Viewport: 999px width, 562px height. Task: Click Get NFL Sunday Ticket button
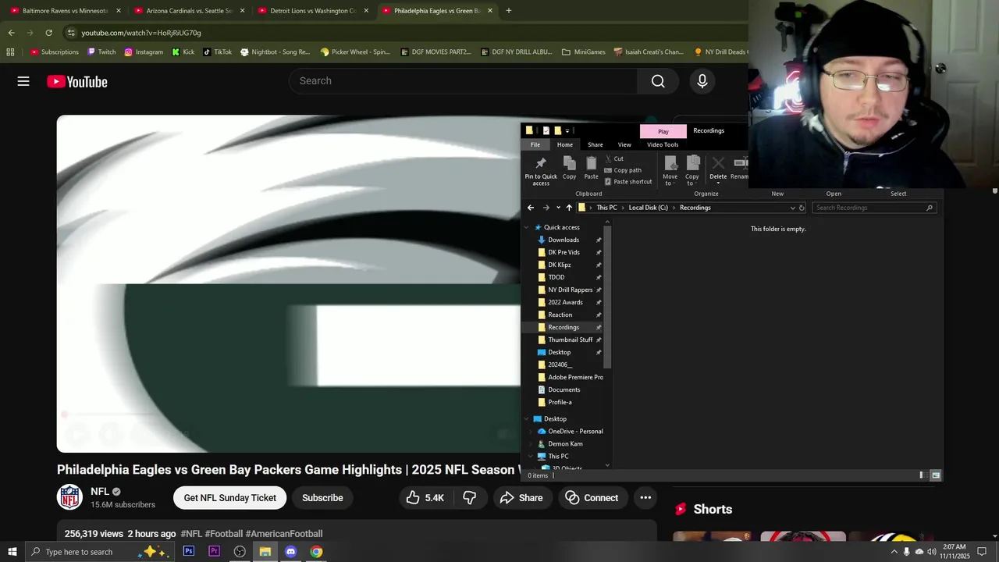click(x=230, y=497)
